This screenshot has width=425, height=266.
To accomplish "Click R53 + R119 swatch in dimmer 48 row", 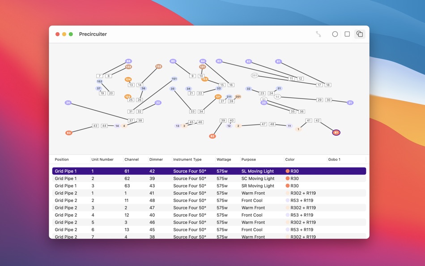I will pos(288,200).
